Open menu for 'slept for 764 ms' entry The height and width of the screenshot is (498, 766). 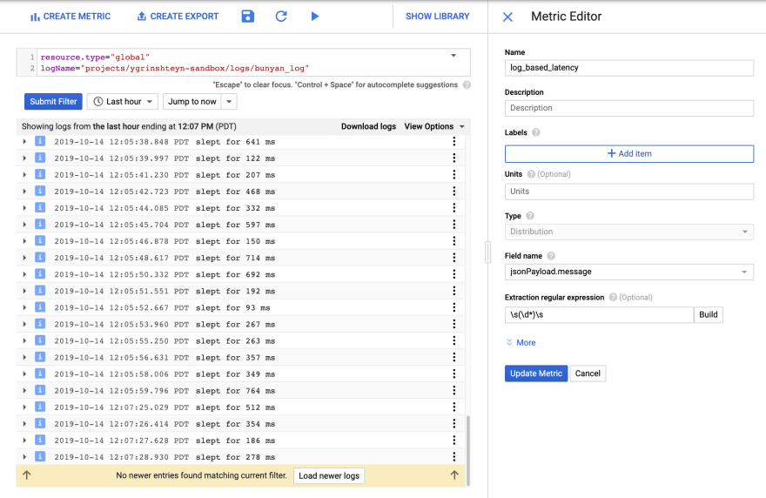tap(454, 391)
